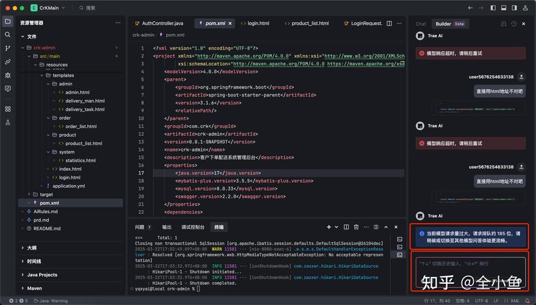This screenshot has width=536, height=305.
Task: Close the bottom terminal panel
Action: click(396, 227)
